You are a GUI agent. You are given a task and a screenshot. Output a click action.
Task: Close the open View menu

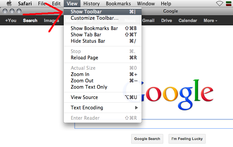click(72, 4)
